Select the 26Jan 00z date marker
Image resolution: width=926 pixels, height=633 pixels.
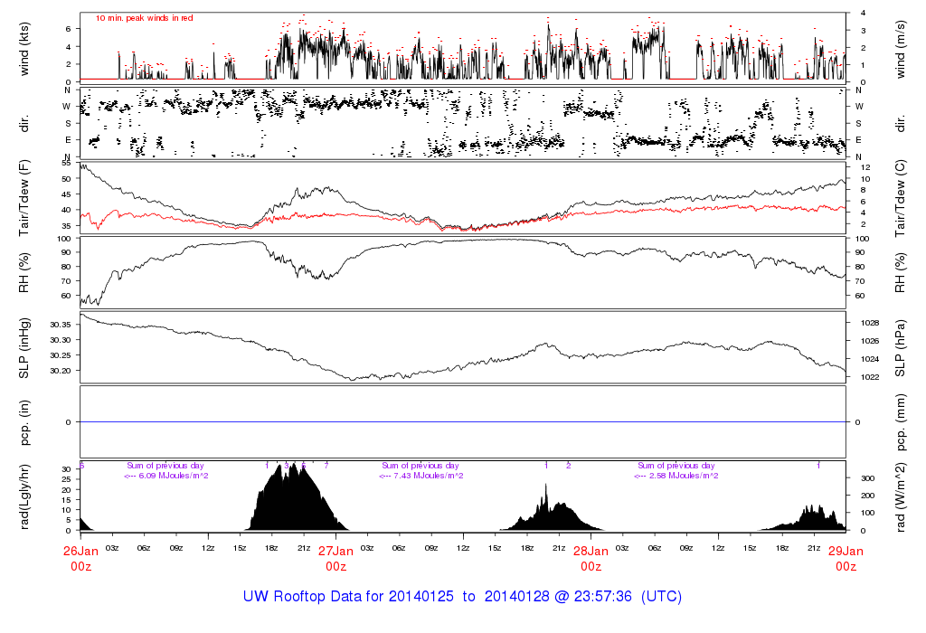pyautogui.click(x=81, y=558)
